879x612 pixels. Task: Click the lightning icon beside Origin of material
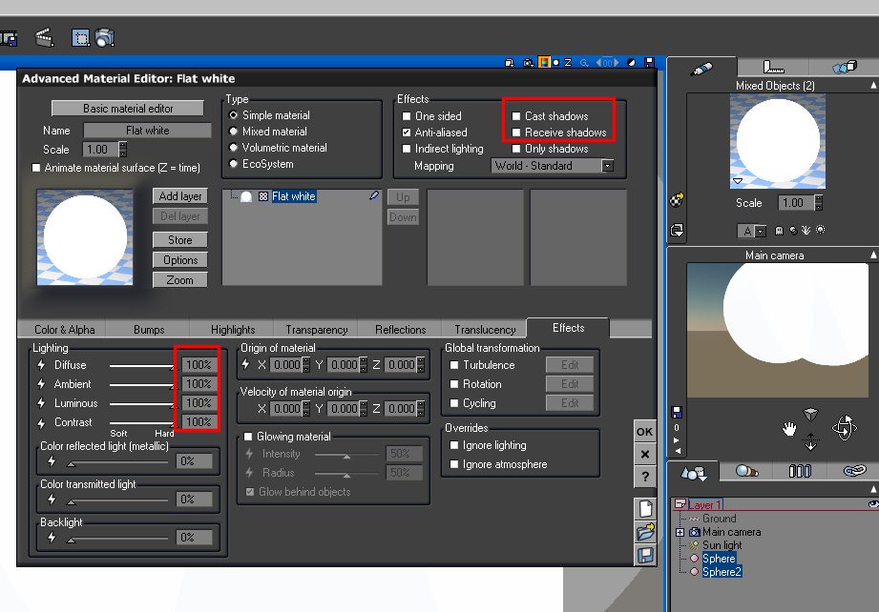[x=245, y=364]
